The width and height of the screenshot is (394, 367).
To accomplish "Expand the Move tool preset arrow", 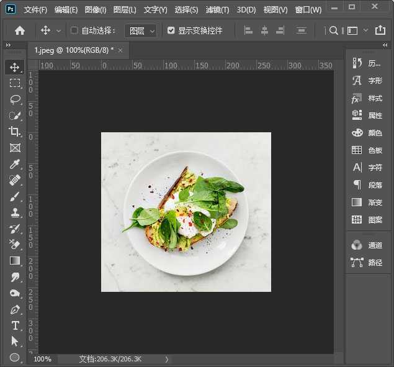I will pyautogui.click(x=59, y=30).
